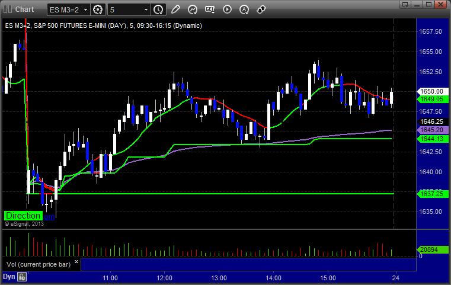Click the Dyn time scale label
This screenshot has height=285, width=451.
point(9,276)
